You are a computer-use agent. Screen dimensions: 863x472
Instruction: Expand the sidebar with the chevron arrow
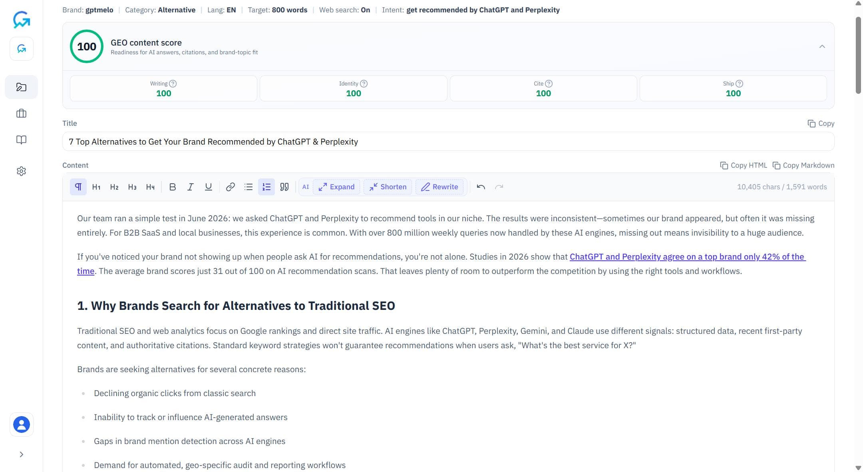(x=22, y=454)
